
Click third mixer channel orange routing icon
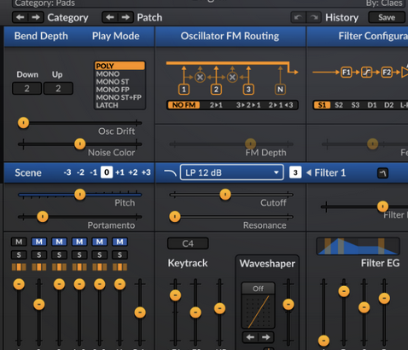click(x=59, y=267)
